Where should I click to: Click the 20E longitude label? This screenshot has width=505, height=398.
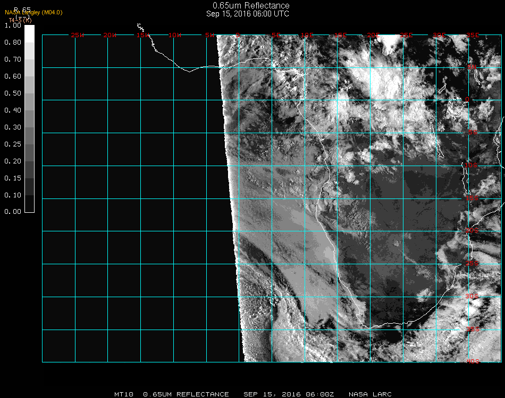click(x=374, y=35)
